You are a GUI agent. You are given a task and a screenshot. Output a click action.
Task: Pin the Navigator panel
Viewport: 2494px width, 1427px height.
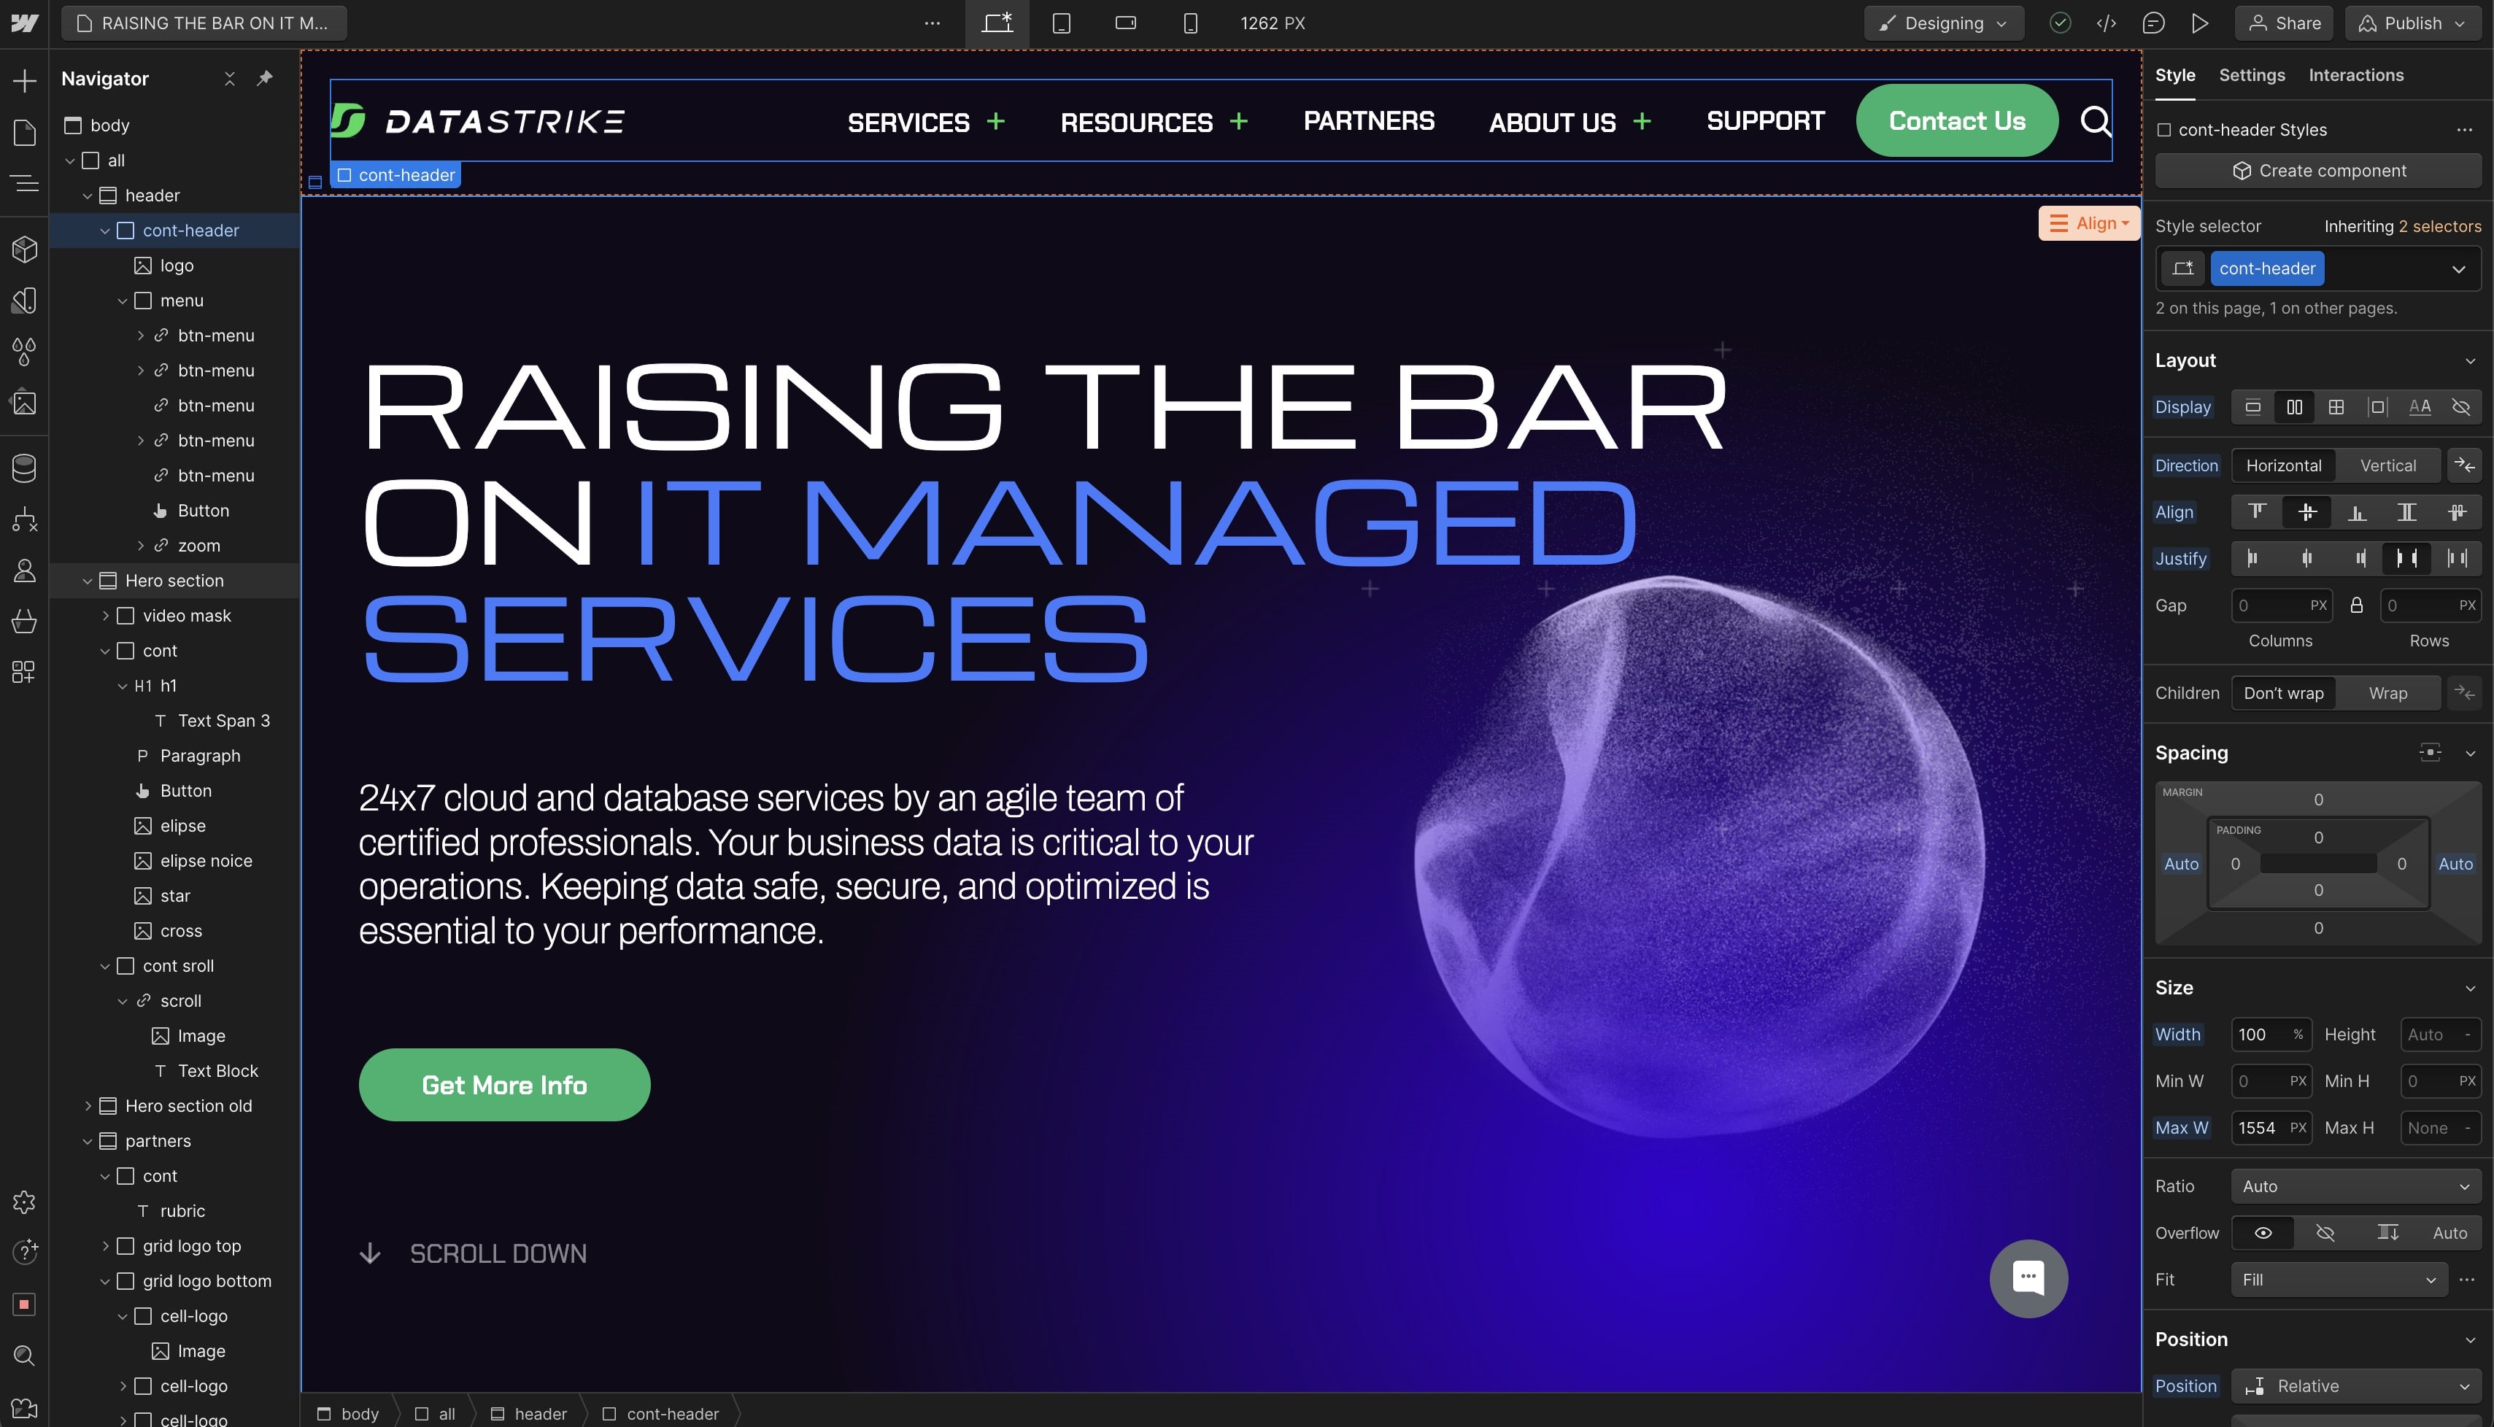point(265,78)
